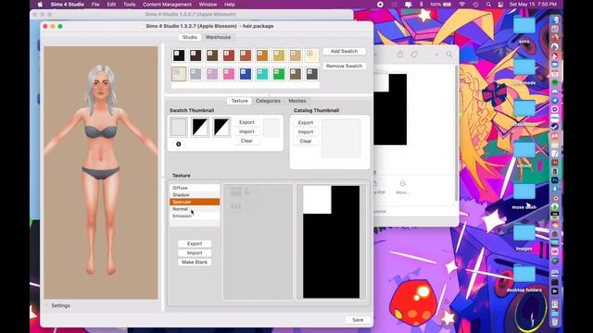593x333 pixels.
Task: Click search icon in Preview window
Action: (448, 55)
